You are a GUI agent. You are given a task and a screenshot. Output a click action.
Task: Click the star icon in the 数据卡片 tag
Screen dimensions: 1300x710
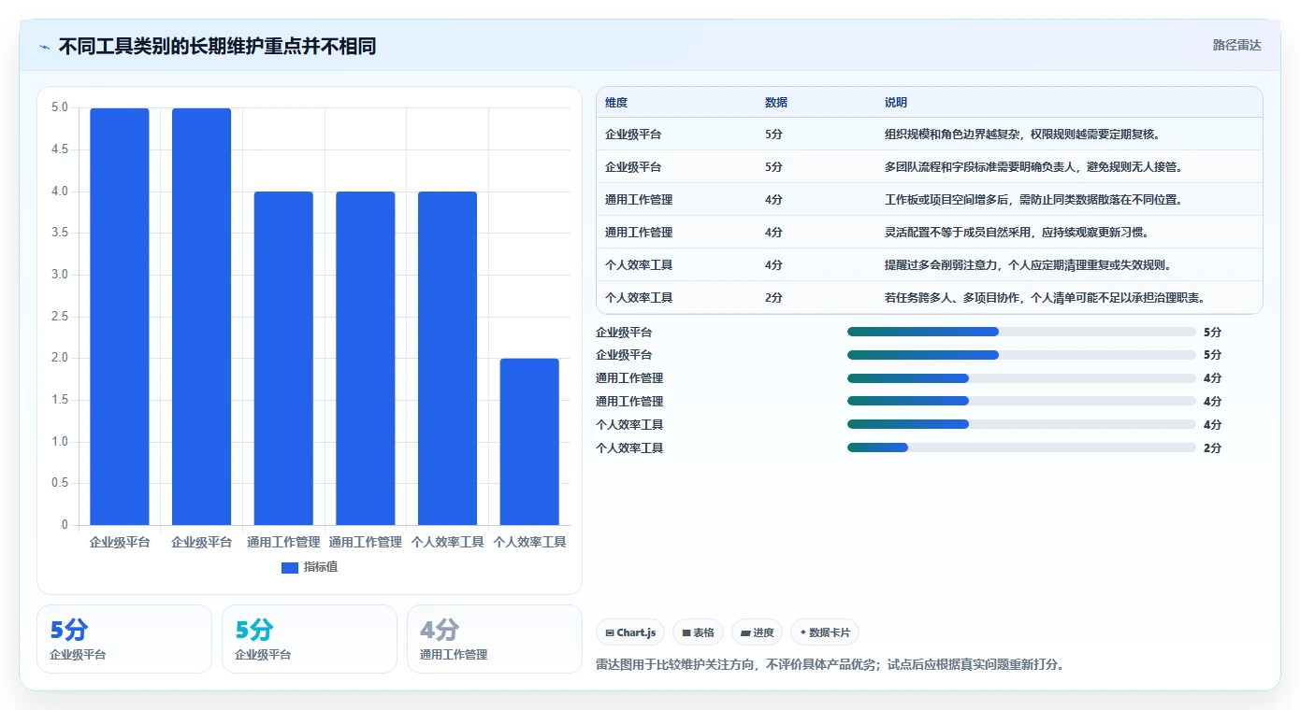803,633
